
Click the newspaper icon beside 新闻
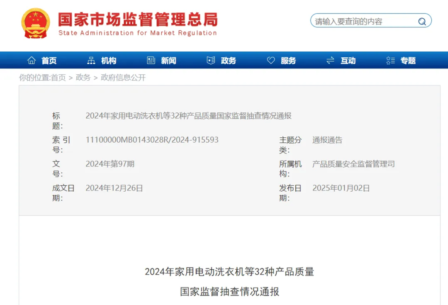151,61
